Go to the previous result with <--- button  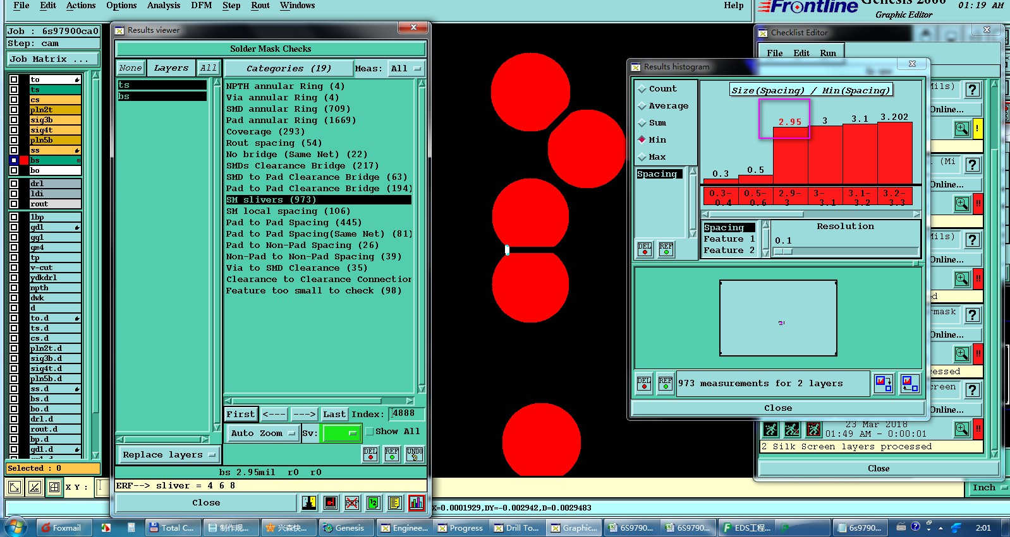click(x=274, y=414)
